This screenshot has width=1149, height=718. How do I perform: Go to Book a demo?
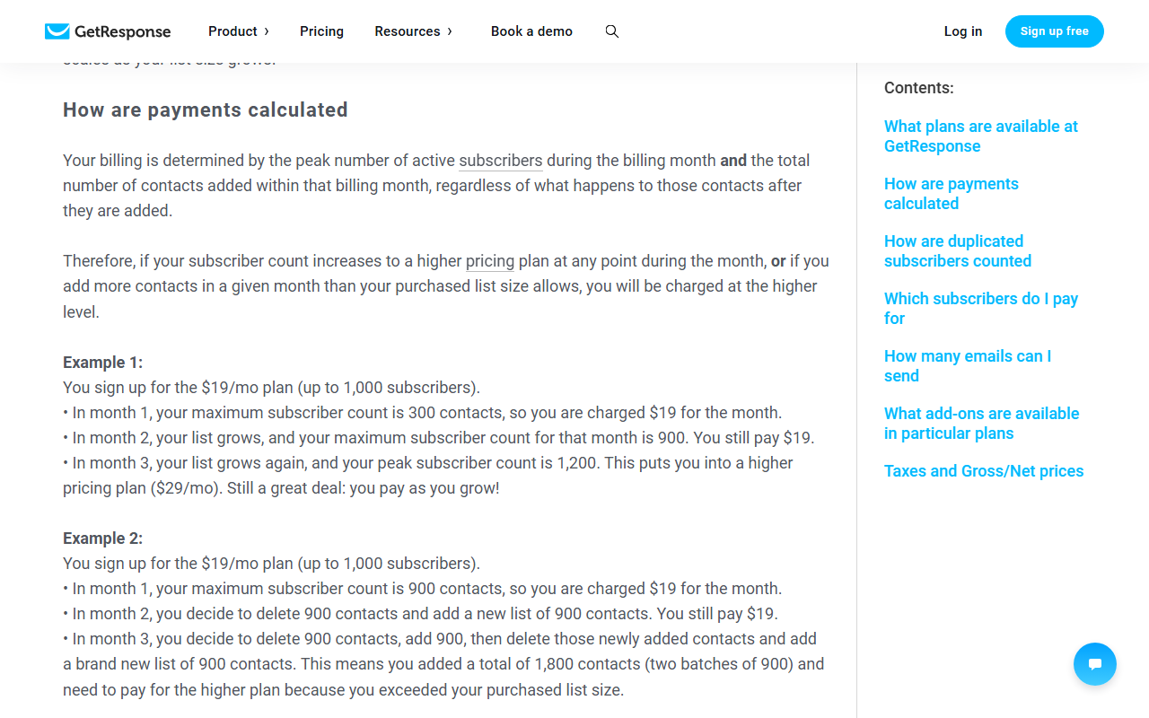pos(531,31)
